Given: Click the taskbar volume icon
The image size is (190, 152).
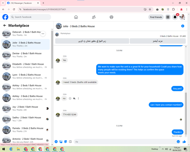Looking at the screenshot, I should (x=166, y=149).
